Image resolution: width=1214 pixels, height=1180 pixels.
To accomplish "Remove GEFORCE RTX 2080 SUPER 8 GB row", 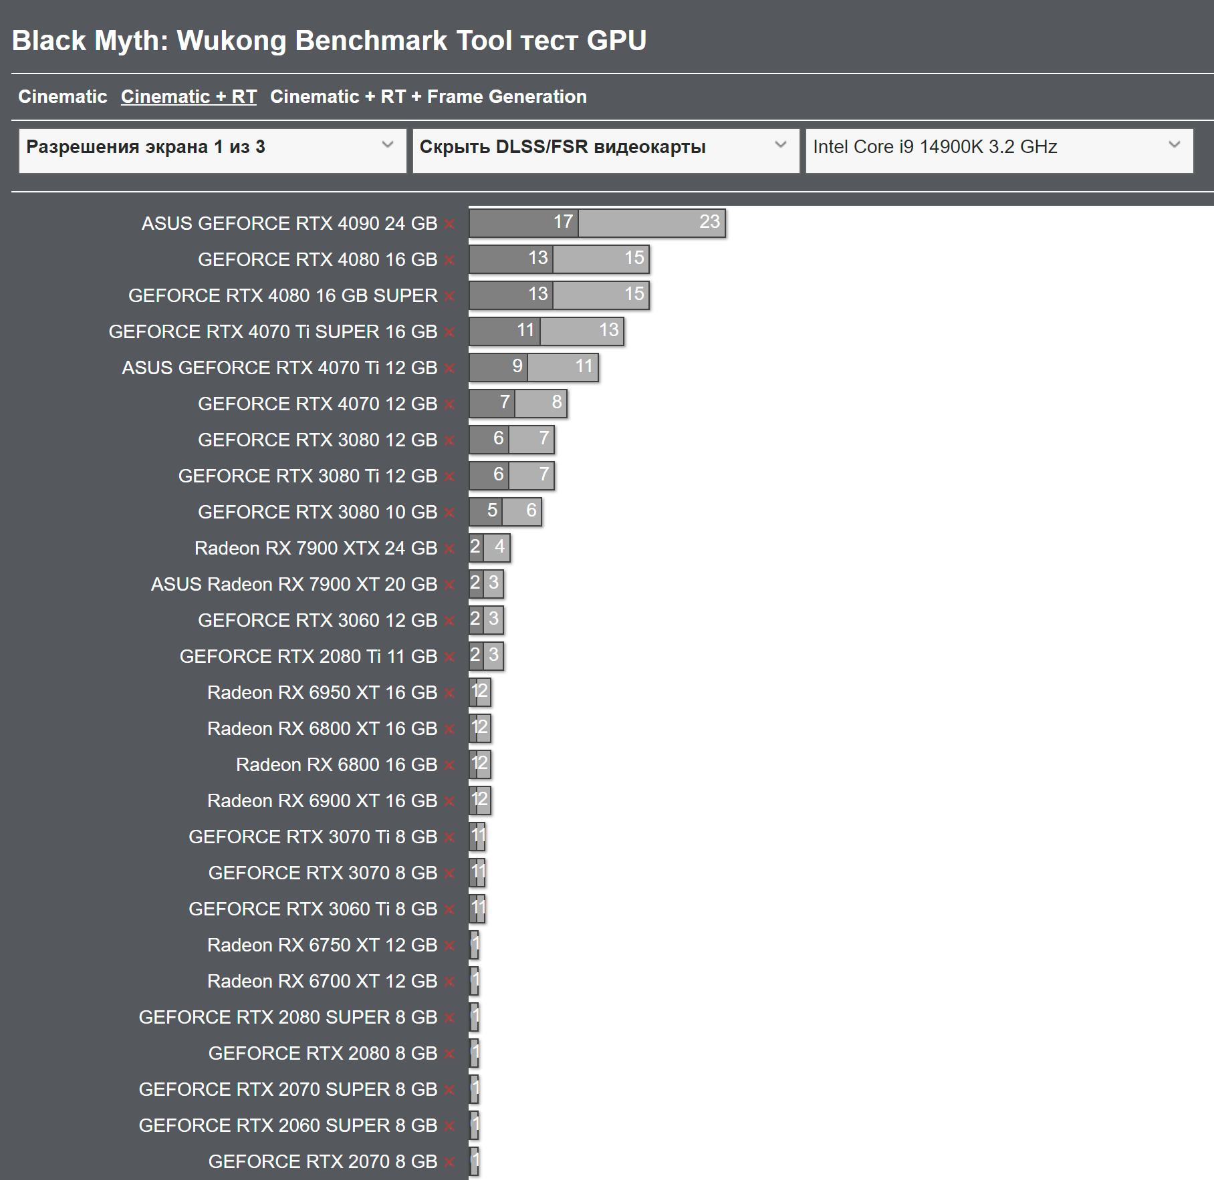I will coord(450,1018).
